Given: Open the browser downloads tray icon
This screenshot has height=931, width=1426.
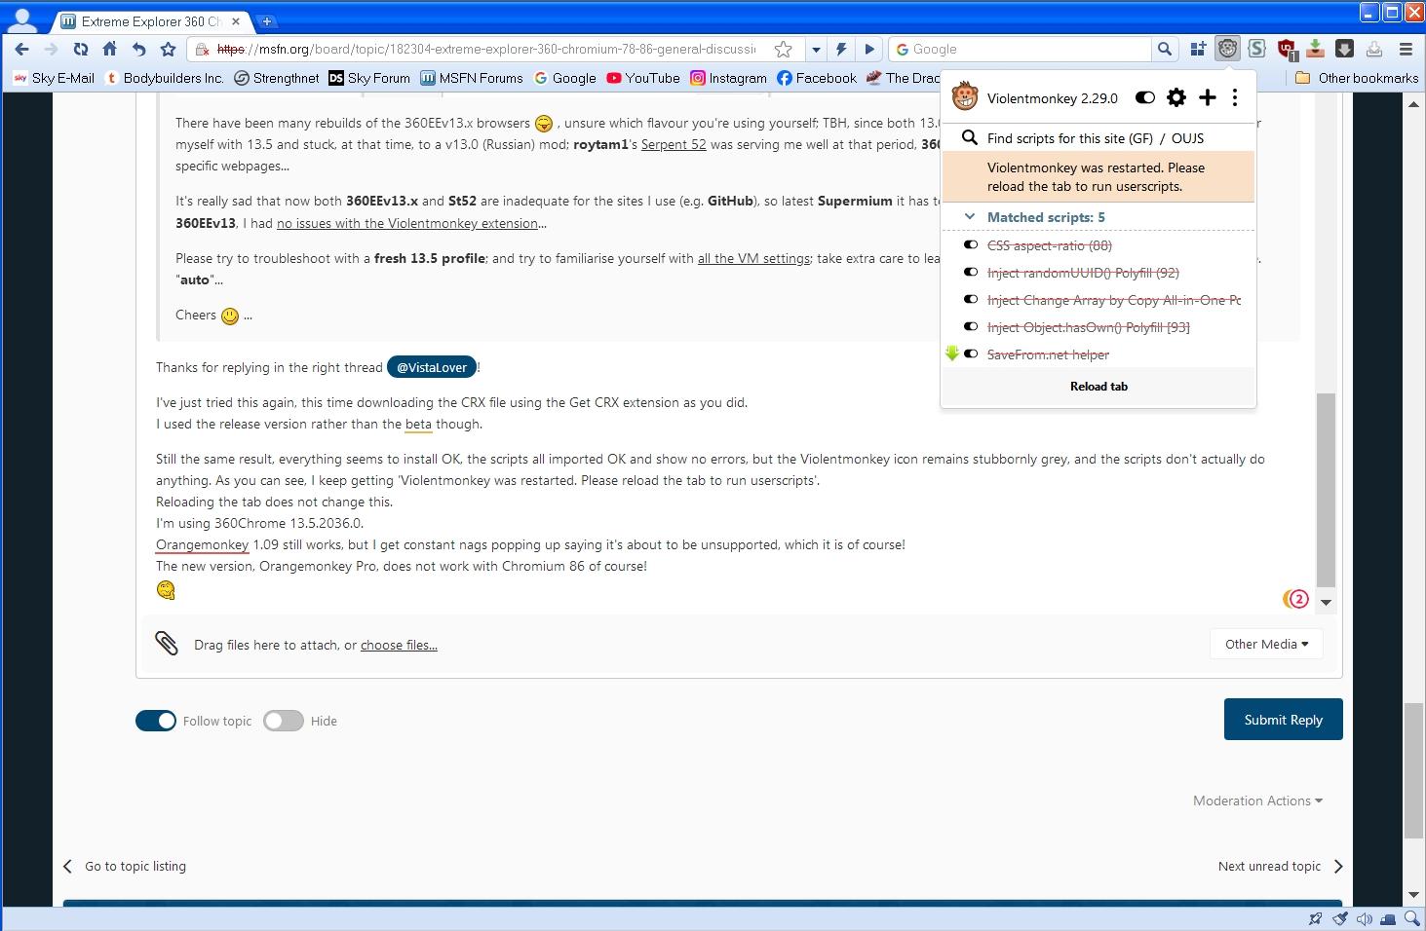Looking at the screenshot, I should [1373, 49].
